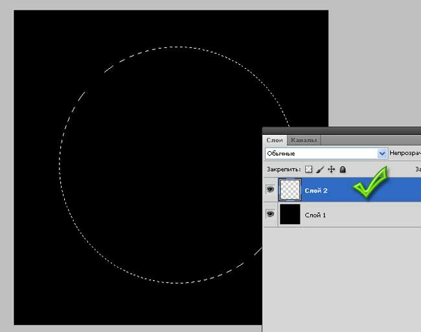The height and width of the screenshot is (332, 421).
Task: Hide the Слой 2 layer
Action: (270, 189)
